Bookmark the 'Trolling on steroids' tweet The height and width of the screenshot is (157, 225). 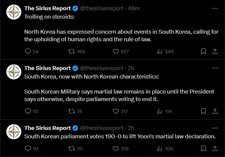tap(204, 51)
